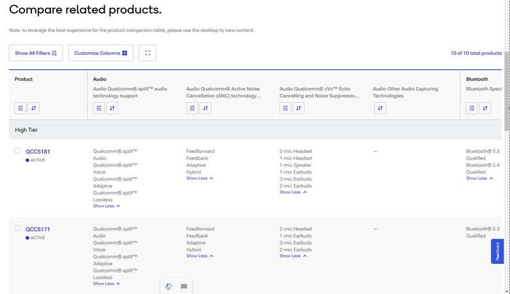Sort the cVc Echo Cancelling column
The width and height of the screenshot is (510, 294).
[298, 108]
